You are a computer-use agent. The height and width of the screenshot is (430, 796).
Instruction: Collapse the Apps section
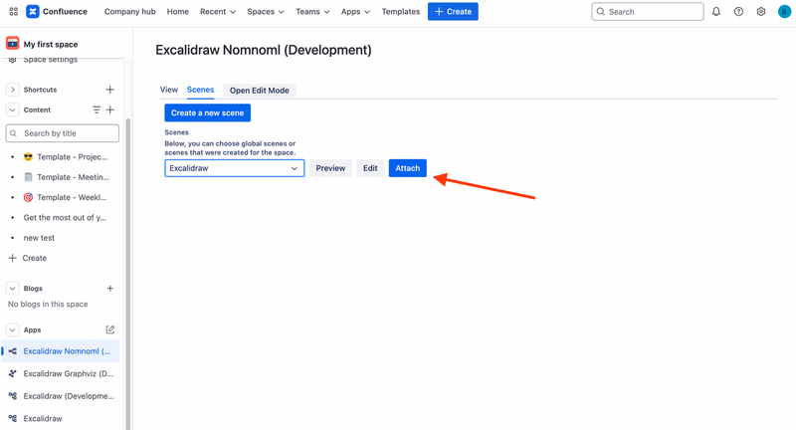[x=12, y=329]
